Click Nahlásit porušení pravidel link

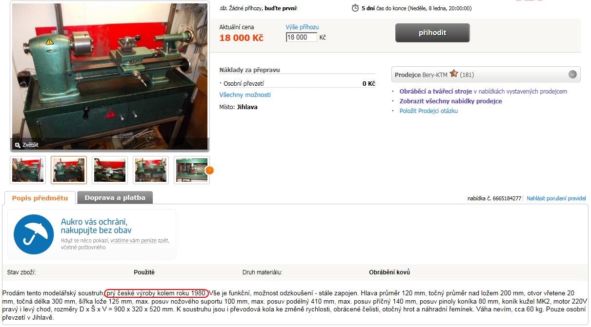pyautogui.click(x=556, y=198)
